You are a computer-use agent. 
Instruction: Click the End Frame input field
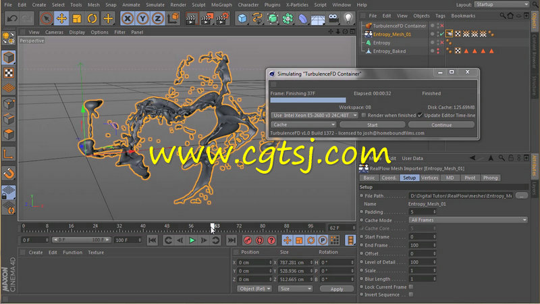pyautogui.click(x=423, y=245)
